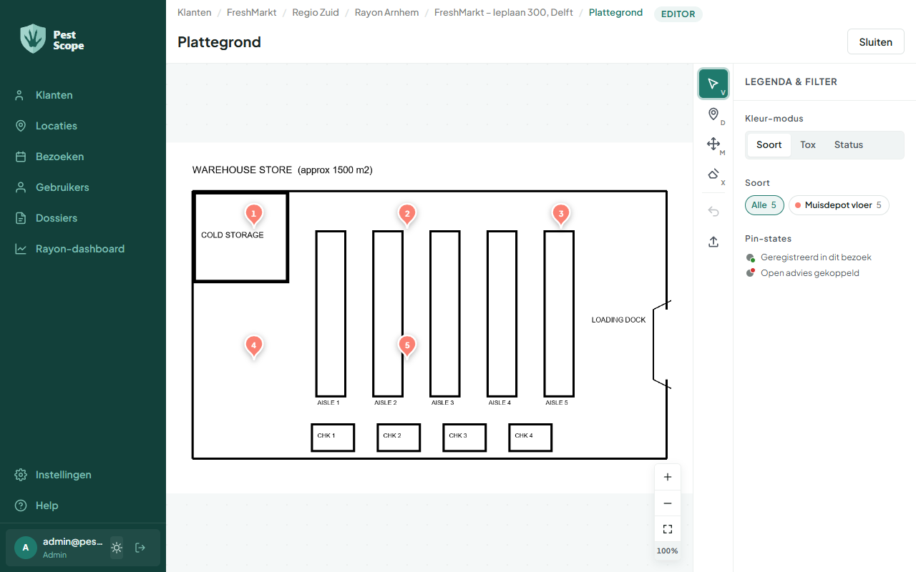This screenshot has width=916, height=572.
Task: Click the AISLE 3 label
Action: point(442,403)
